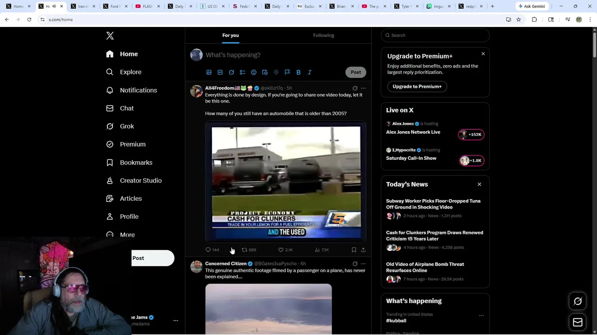View analytics showing 73K views
Screen dimensions: 597x335
[322, 250]
